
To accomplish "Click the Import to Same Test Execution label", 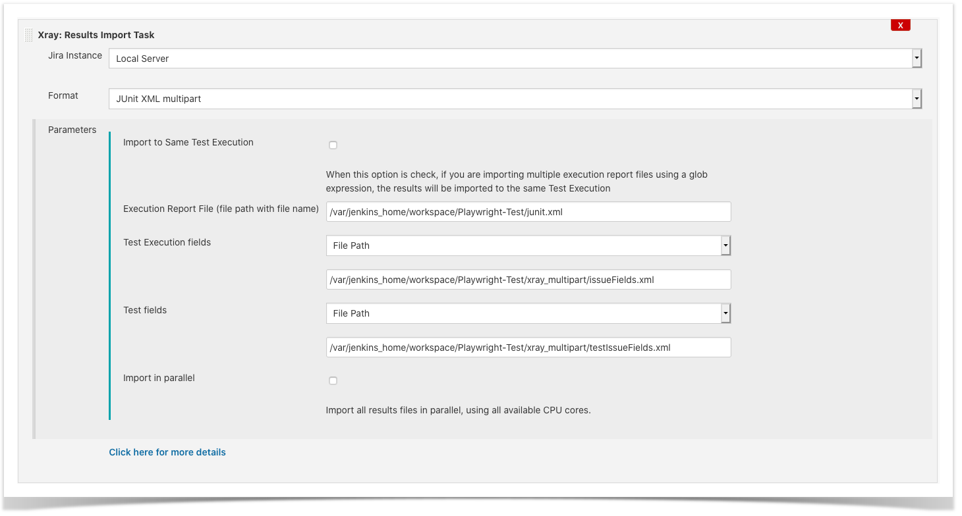I will point(188,142).
